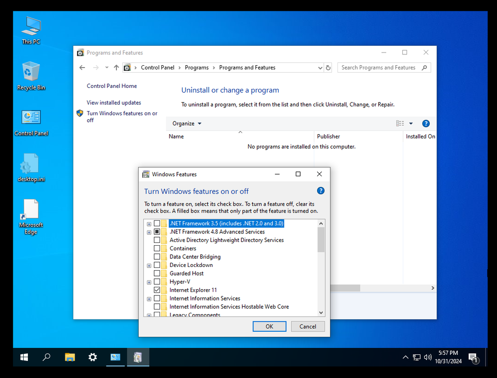Enable the Guarded Host checkbox
Screen dimensions: 497x378
157,273
